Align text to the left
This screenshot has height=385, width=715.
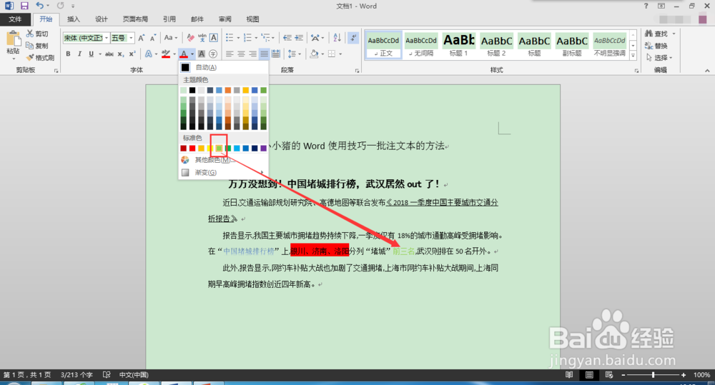230,54
